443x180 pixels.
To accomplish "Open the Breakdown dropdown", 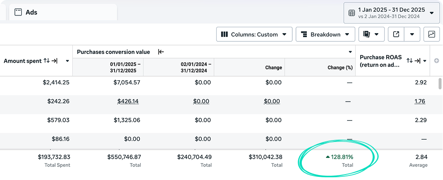I will 325,34.
